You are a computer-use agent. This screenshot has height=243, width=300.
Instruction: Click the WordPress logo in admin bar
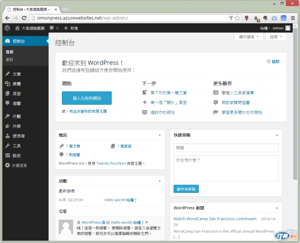click(x=7, y=28)
